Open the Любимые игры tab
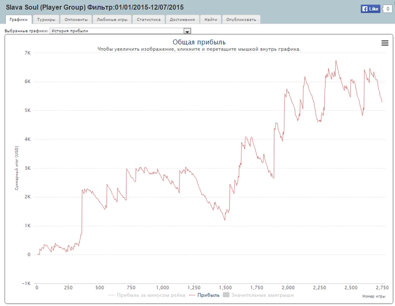This screenshot has width=395, height=306. click(112, 19)
